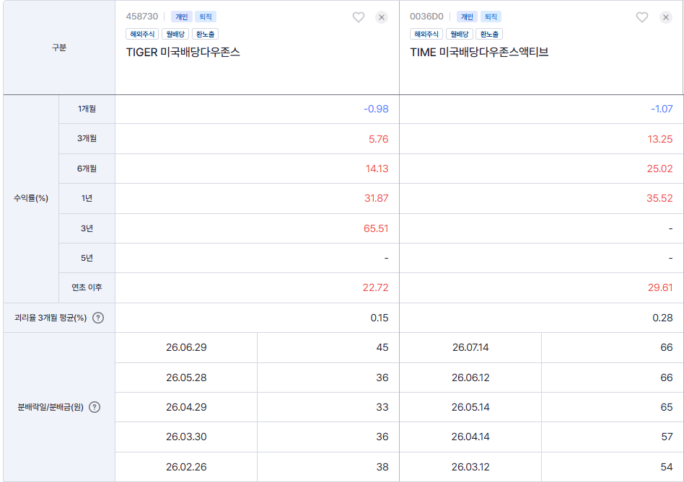The image size is (684, 482).
Task: Click the 수익률(%) row group label
Action: coord(31,199)
